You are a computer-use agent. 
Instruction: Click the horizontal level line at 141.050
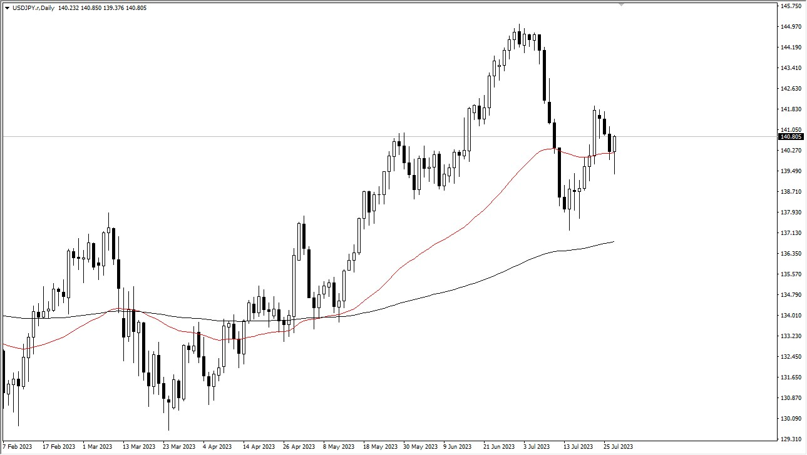click(313, 135)
